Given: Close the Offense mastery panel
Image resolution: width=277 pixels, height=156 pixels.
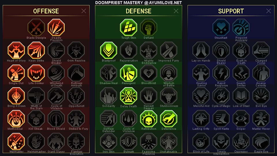Looking at the screenshot, I should coord(84,11).
